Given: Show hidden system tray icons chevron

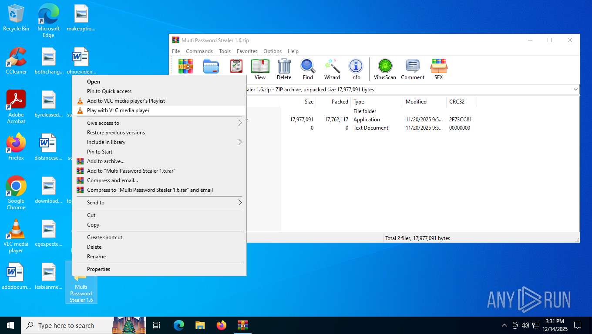Looking at the screenshot, I should click(x=504, y=325).
